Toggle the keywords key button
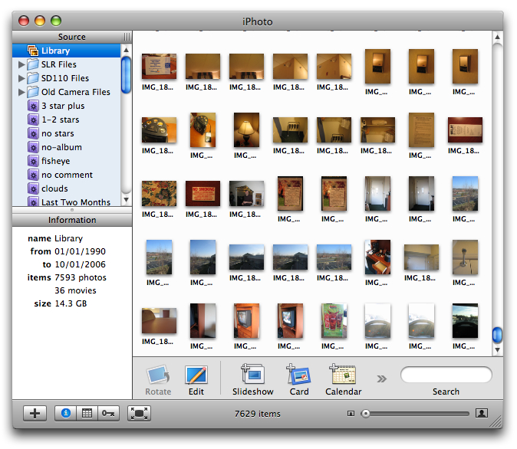Image resolution: width=517 pixels, height=449 pixels. [108, 413]
